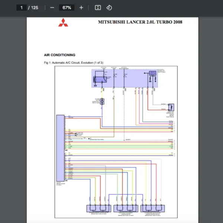This screenshot has width=223, height=223.
Task: Click the blower motor symbol in diagram
Action: click(102, 101)
